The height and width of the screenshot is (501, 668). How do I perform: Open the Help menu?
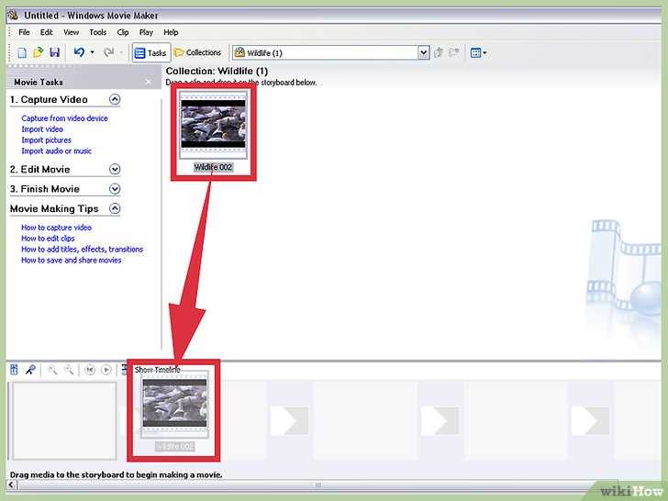click(171, 32)
